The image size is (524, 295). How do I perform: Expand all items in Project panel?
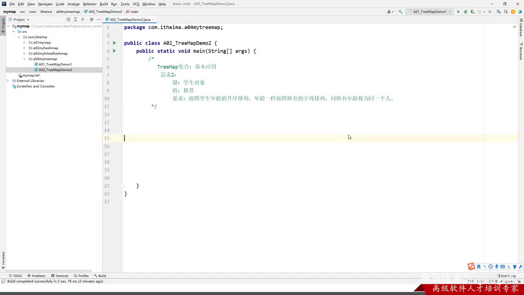[x=75, y=19]
